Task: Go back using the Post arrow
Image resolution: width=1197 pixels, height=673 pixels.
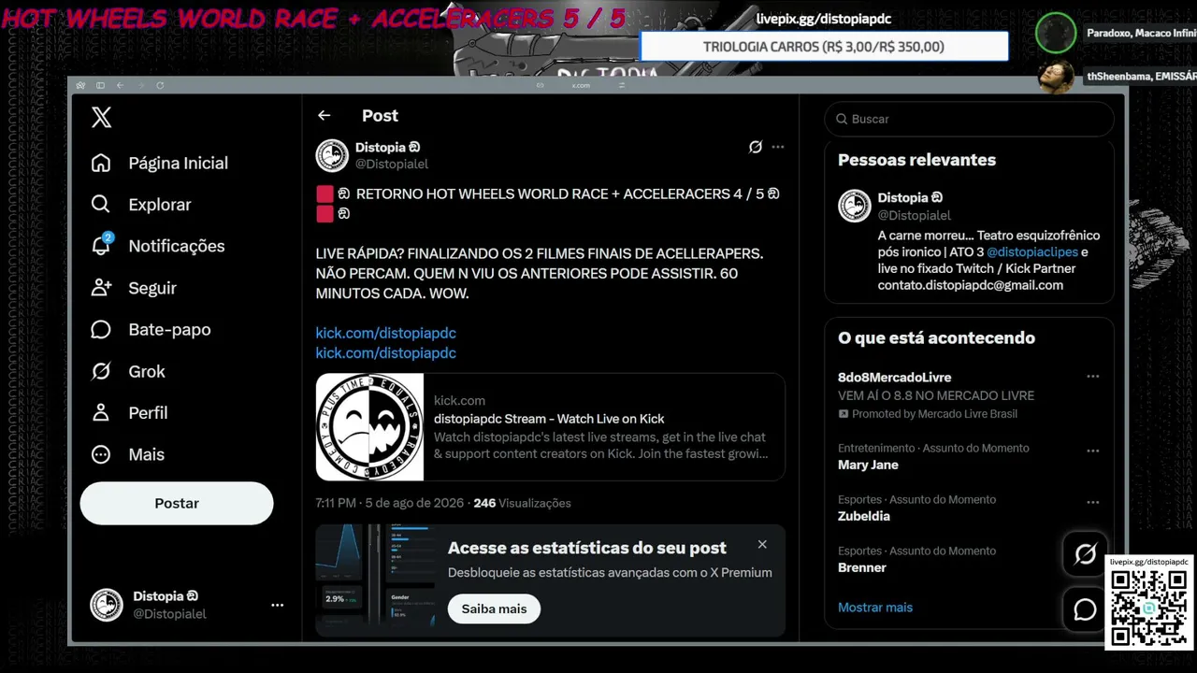Action: click(x=324, y=115)
